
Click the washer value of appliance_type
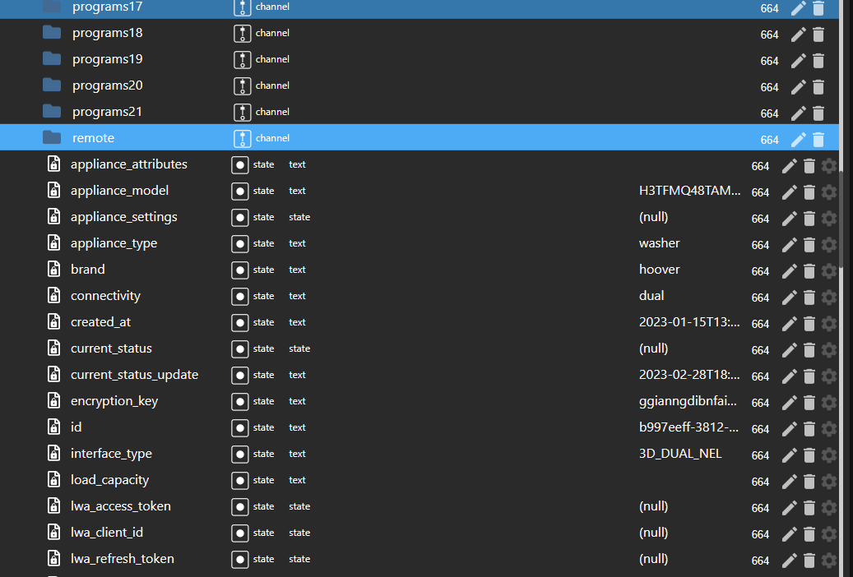point(659,243)
